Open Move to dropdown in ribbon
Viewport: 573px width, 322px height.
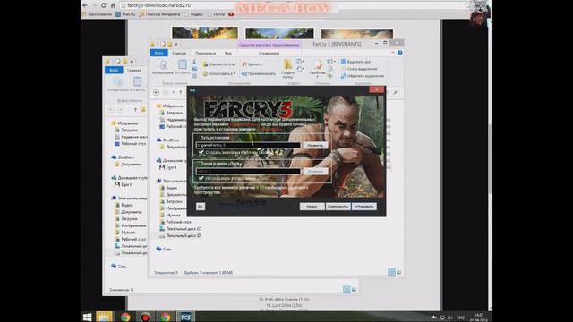pos(219,64)
